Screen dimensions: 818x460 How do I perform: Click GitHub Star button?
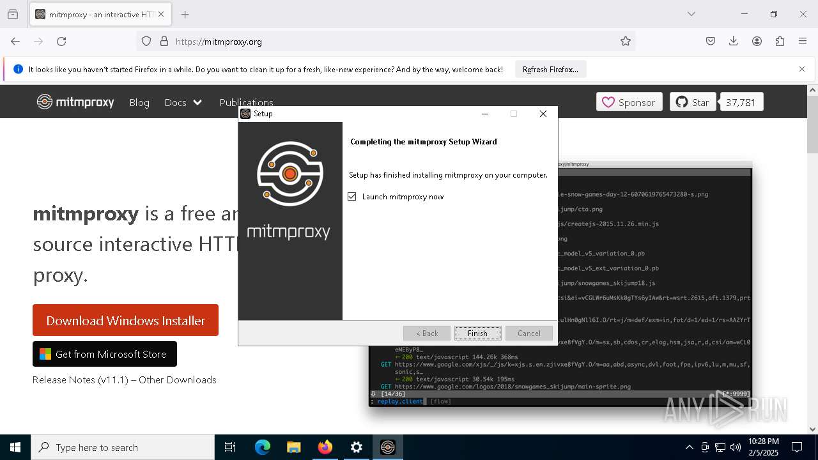(x=693, y=102)
